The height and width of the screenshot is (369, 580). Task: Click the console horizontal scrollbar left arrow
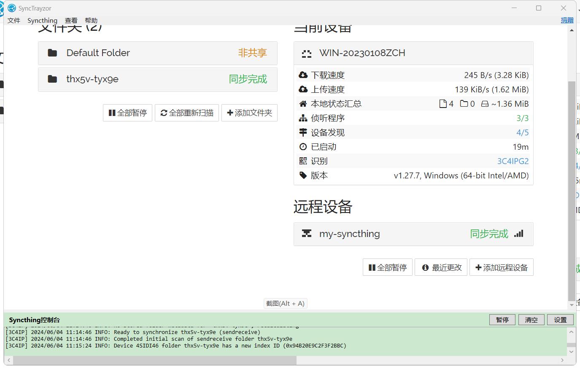point(9,360)
